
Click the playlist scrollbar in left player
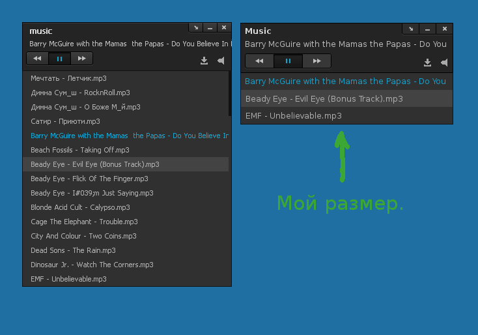(230, 95)
